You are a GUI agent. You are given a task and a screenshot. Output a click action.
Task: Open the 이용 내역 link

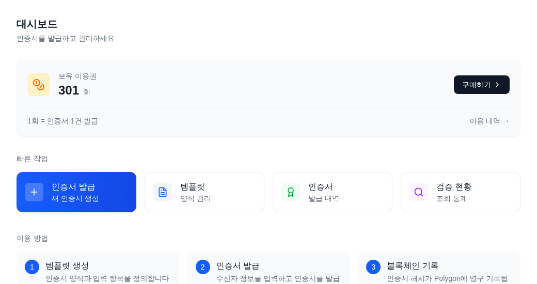click(x=489, y=121)
